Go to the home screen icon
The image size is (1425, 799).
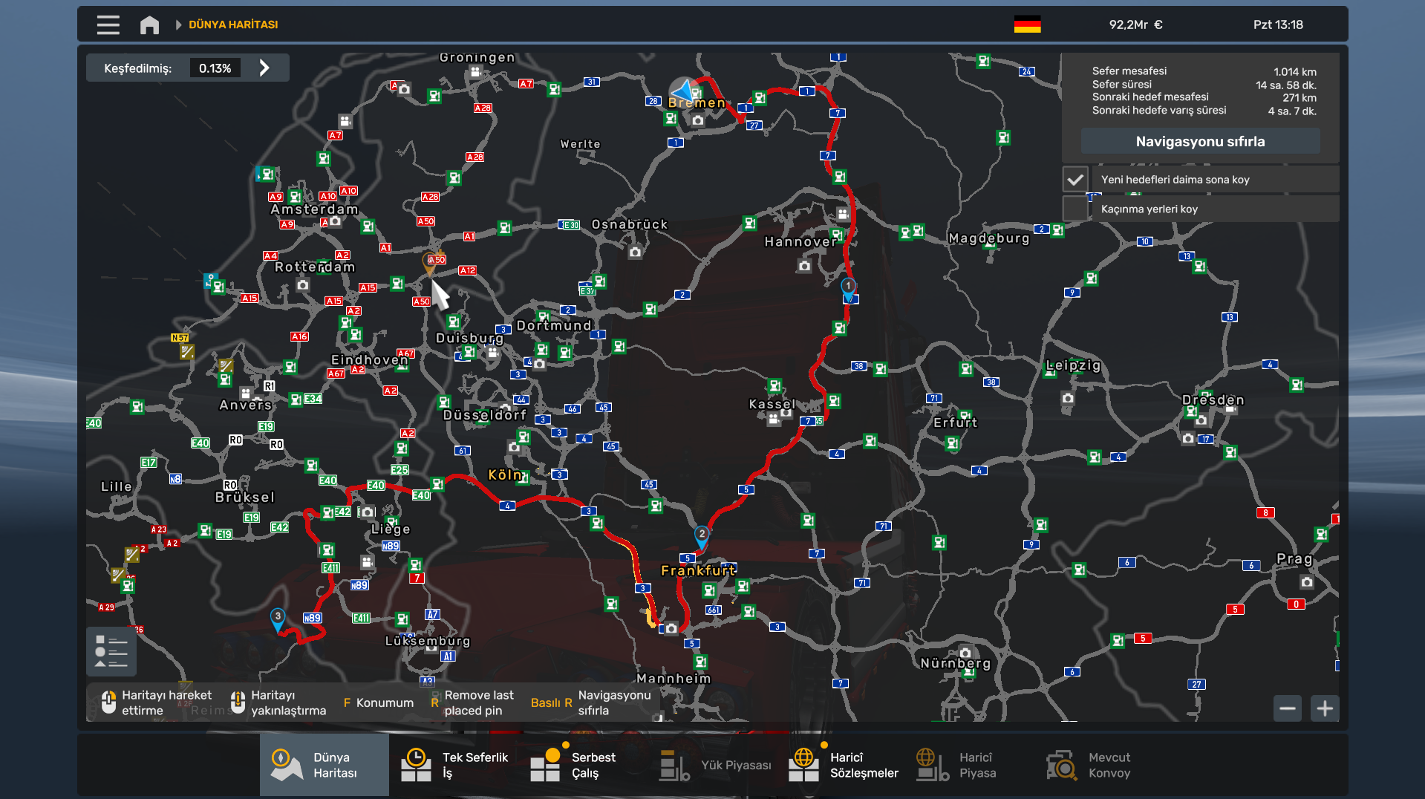149,25
